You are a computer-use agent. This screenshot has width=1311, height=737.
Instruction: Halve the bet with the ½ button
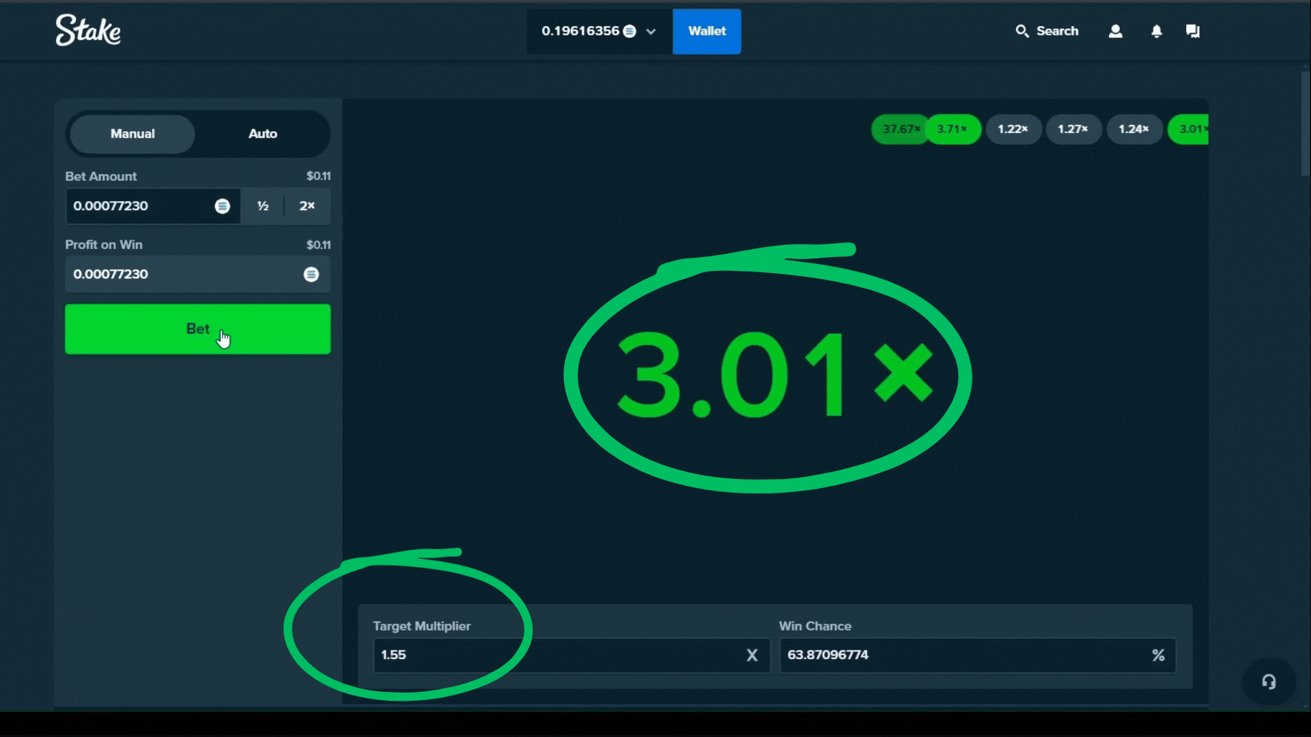coord(263,206)
